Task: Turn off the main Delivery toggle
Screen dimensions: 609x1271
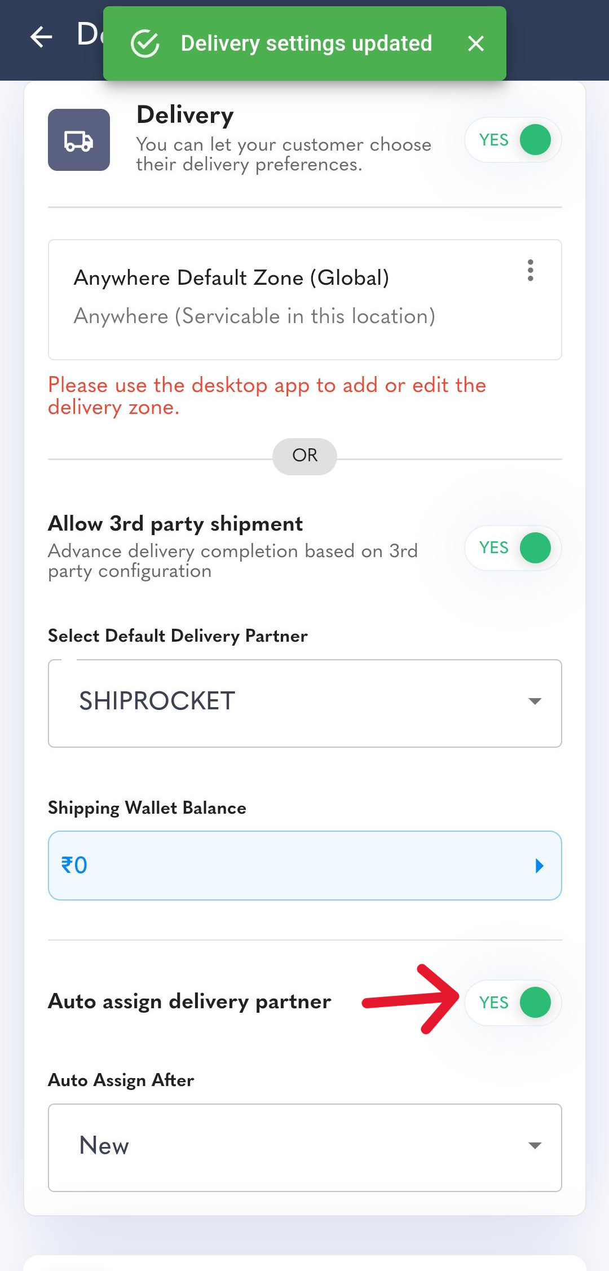Action: (x=513, y=140)
